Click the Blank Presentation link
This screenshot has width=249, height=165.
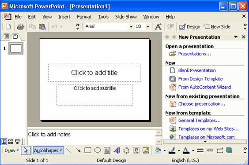point(197,70)
